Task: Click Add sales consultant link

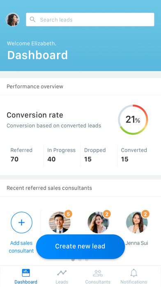Action: coord(21,247)
